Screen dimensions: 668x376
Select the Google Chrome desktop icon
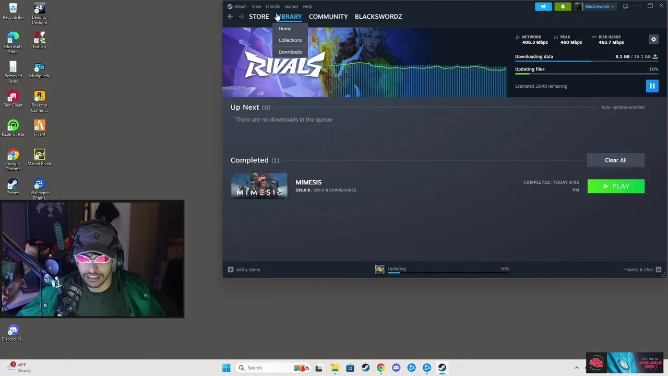(x=13, y=160)
